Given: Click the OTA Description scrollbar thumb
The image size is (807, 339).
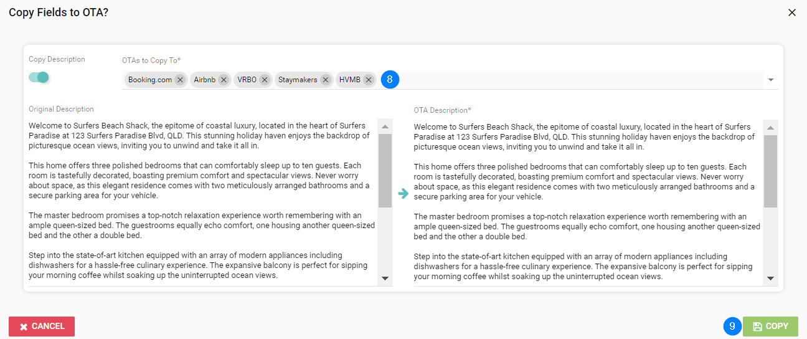Looking at the screenshot, I should pos(770,171).
